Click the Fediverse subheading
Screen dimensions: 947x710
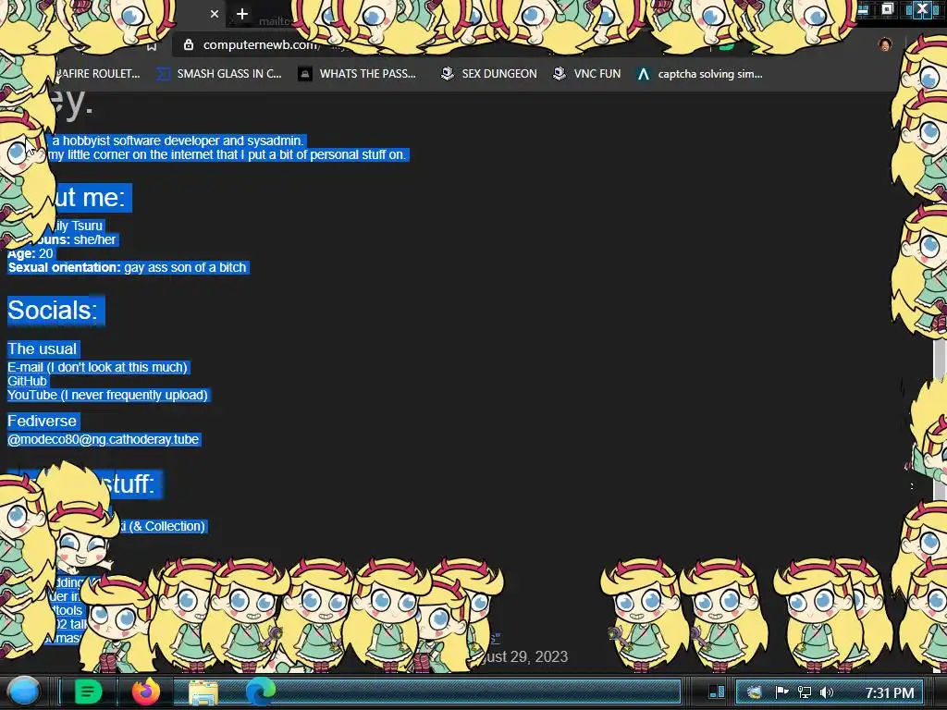coord(43,421)
